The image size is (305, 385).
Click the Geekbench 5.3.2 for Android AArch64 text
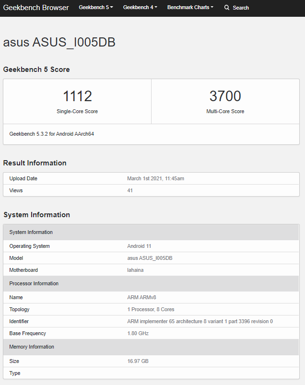coord(52,134)
